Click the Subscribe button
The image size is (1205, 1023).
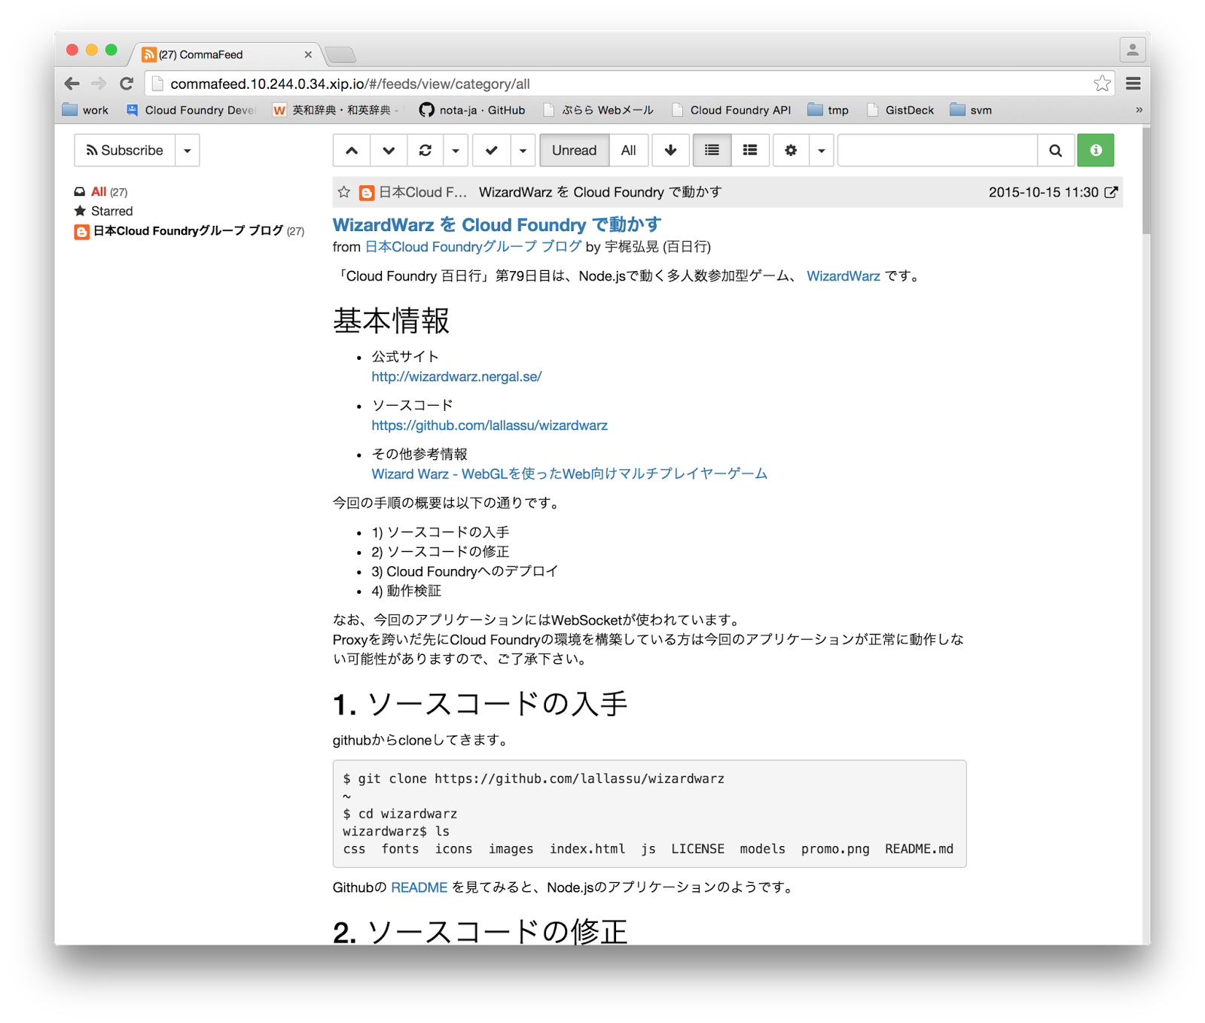[x=125, y=151]
